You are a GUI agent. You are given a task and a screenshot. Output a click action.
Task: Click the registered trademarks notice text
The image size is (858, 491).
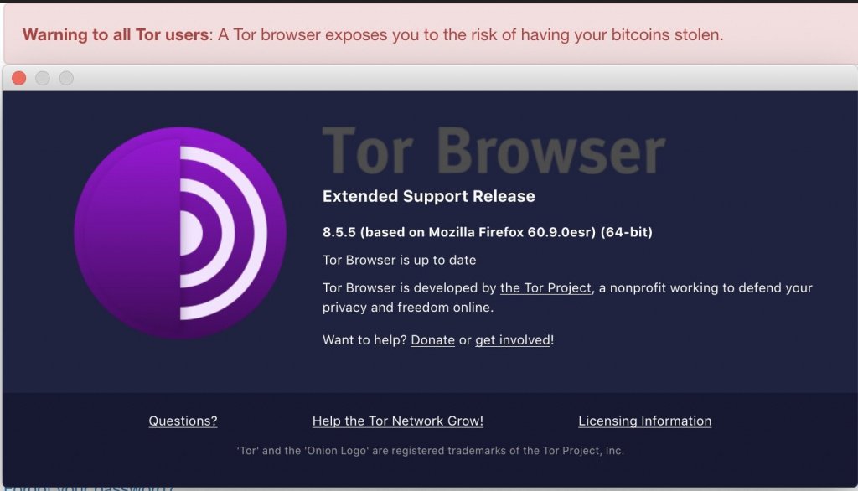click(430, 451)
